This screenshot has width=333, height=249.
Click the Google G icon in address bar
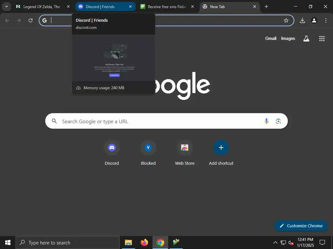(44, 20)
